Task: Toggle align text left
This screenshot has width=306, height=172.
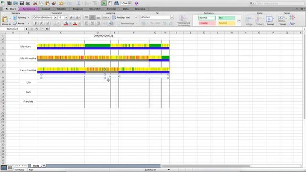Action: (86, 23)
